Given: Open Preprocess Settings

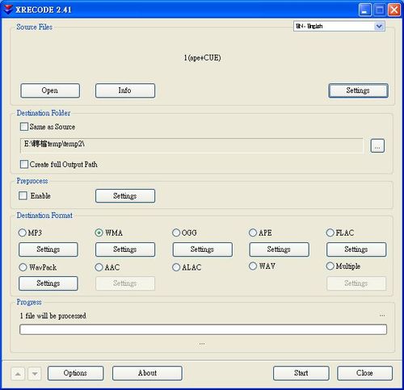Looking at the screenshot, I should (125, 195).
